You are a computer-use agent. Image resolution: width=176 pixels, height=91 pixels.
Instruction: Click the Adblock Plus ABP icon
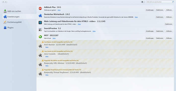(x=40, y=9)
